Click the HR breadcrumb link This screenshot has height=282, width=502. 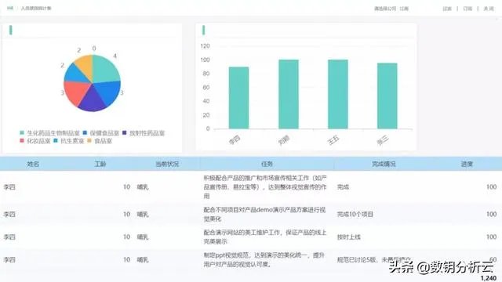tap(10, 9)
